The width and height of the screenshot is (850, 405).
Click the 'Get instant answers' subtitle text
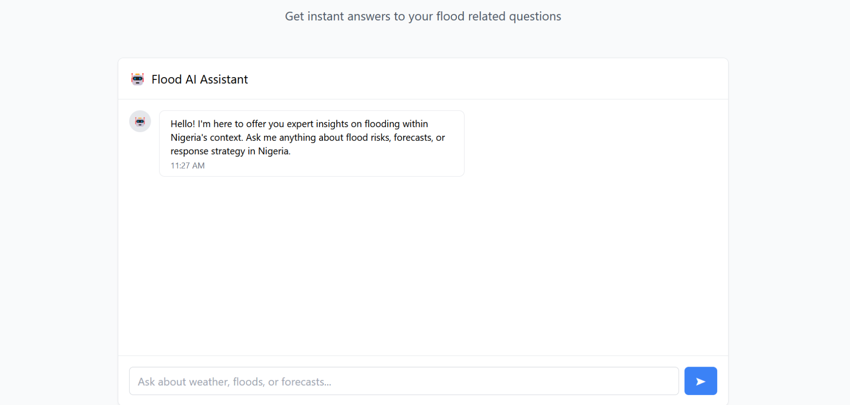point(423,16)
